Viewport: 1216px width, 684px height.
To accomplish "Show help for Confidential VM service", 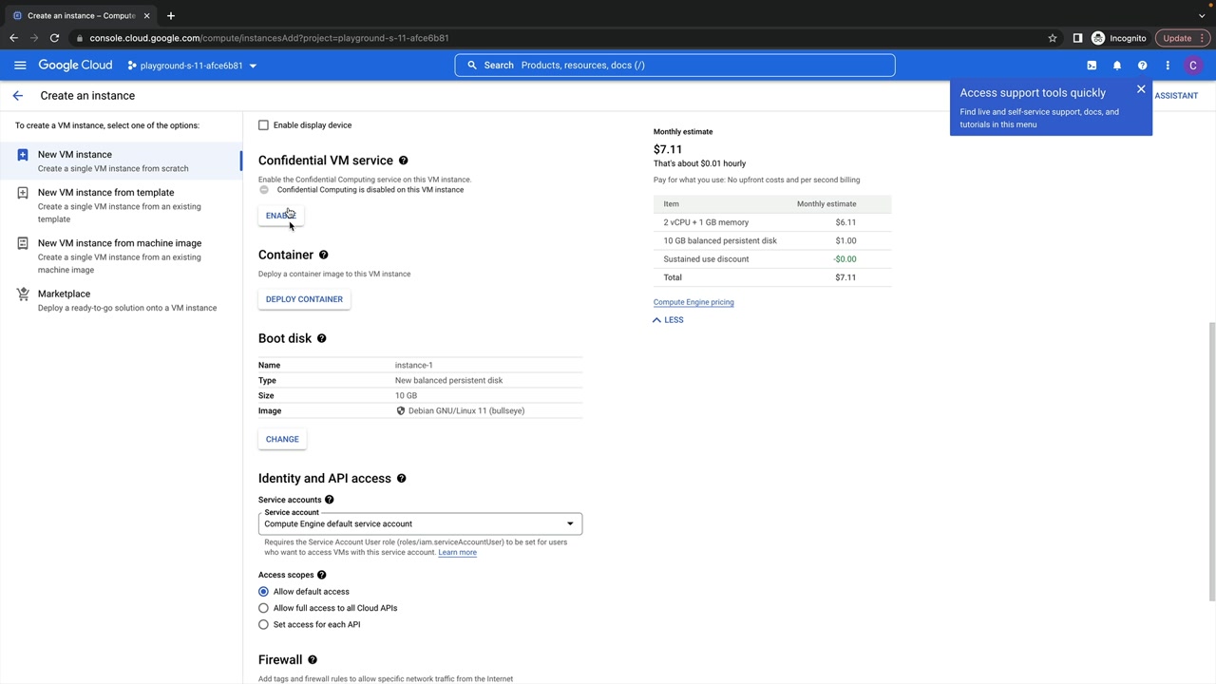I will [403, 161].
